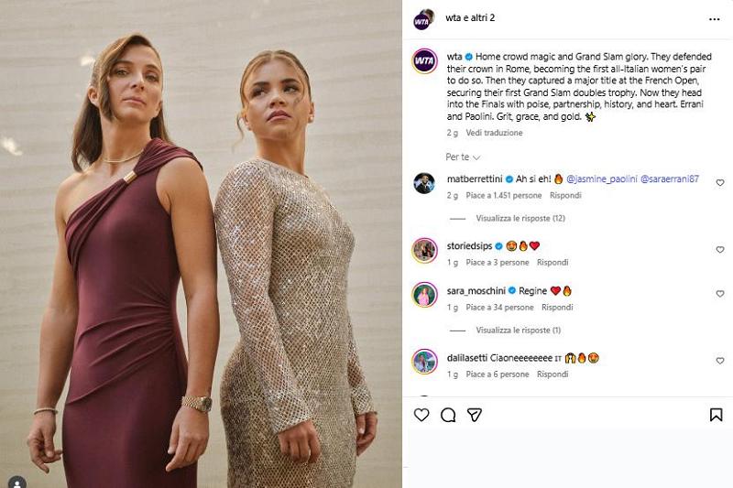
Task: Open the three-dot more options menu
Action: pyautogui.click(x=714, y=18)
